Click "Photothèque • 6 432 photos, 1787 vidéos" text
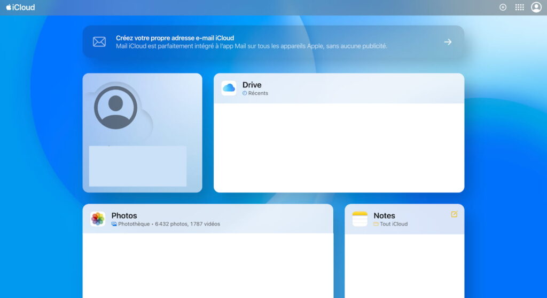The image size is (547, 298). (169, 224)
